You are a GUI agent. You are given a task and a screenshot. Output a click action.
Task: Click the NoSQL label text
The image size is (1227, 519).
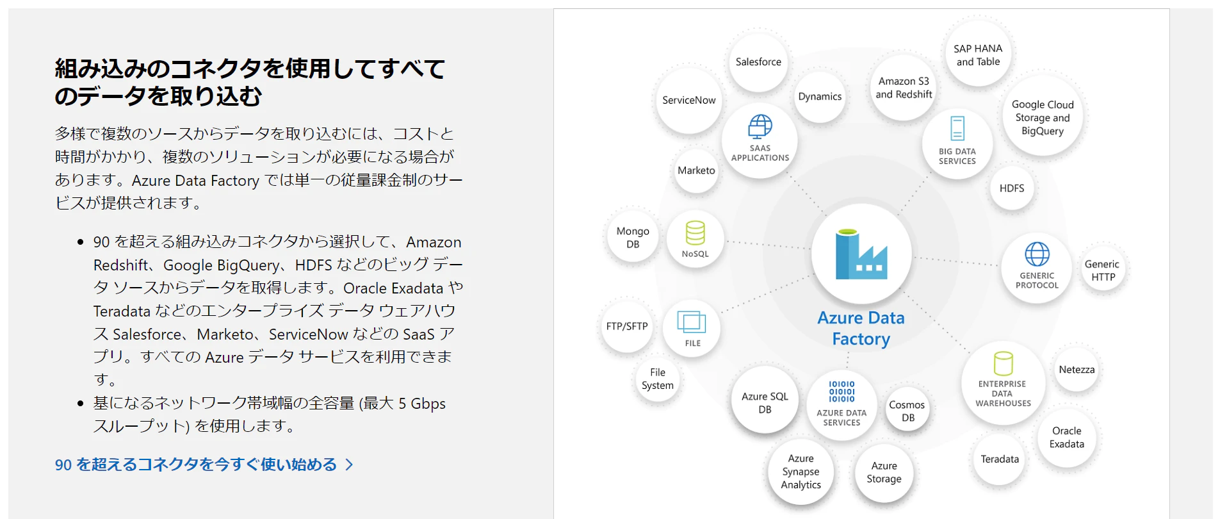coord(695,254)
